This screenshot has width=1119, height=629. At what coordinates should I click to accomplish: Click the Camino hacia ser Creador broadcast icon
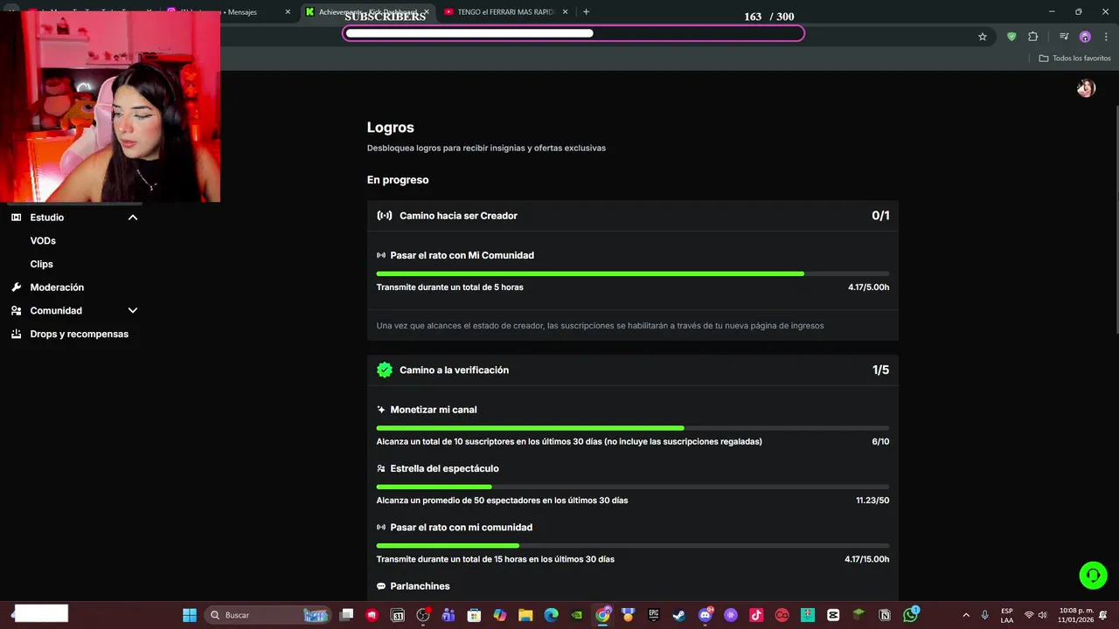[385, 216]
